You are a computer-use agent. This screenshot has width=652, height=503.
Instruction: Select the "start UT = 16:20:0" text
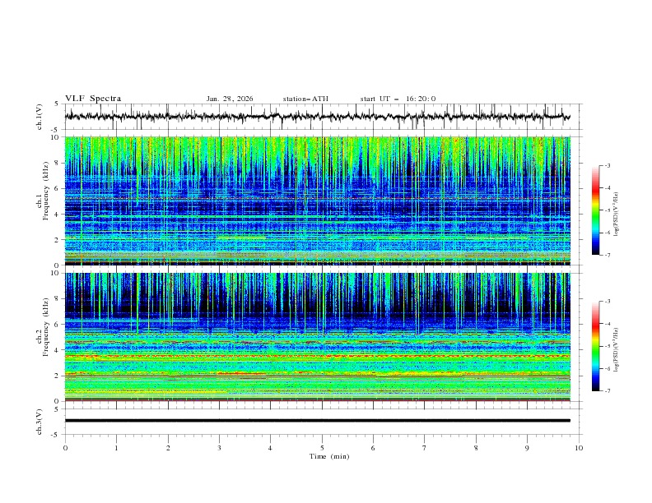(x=398, y=99)
